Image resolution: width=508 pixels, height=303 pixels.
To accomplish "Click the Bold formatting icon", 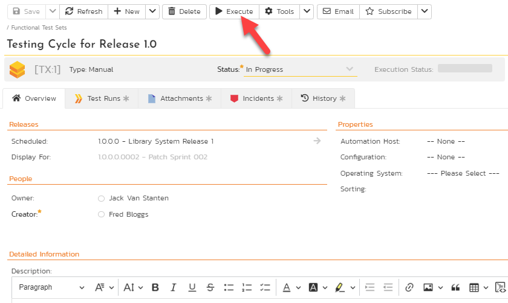I will point(155,287).
